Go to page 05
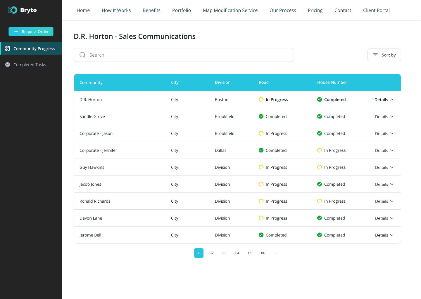This screenshot has width=421, height=299. pyautogui.click(x=250, y=253)
